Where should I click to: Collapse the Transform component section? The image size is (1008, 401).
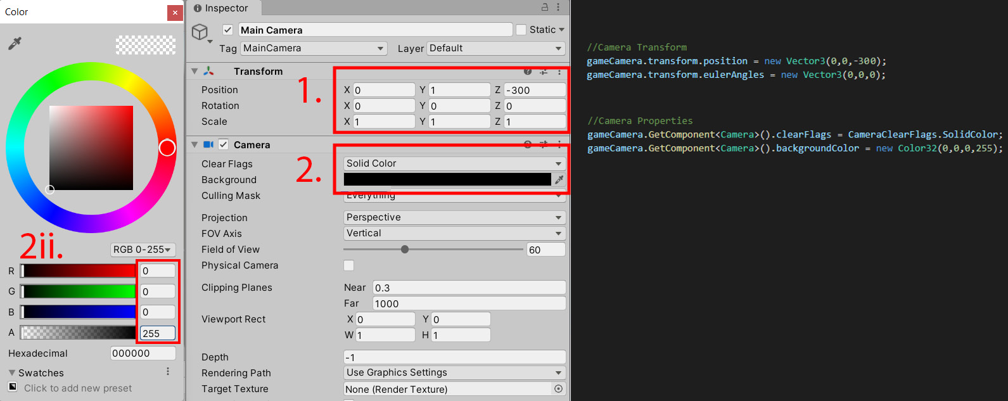(x=195, y=72)
